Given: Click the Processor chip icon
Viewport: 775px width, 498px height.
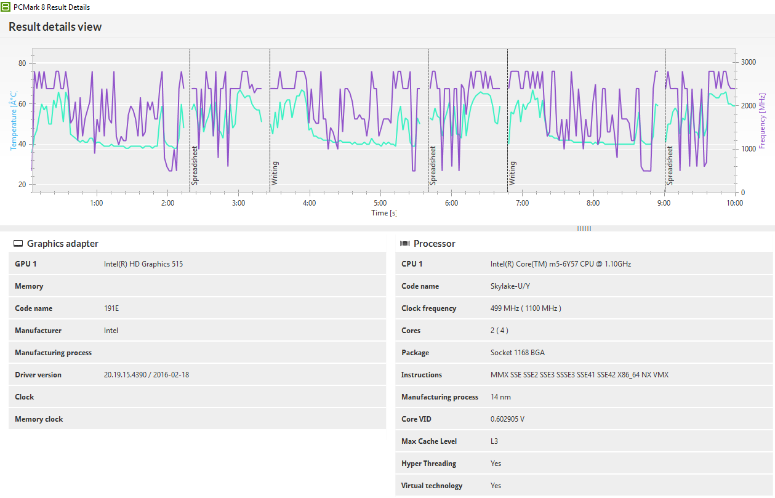Looking at the screenshot, I should pos(405,244).
